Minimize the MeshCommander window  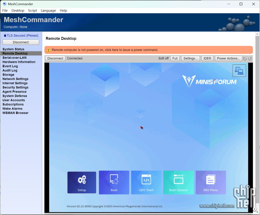click(x=229, y=4)
